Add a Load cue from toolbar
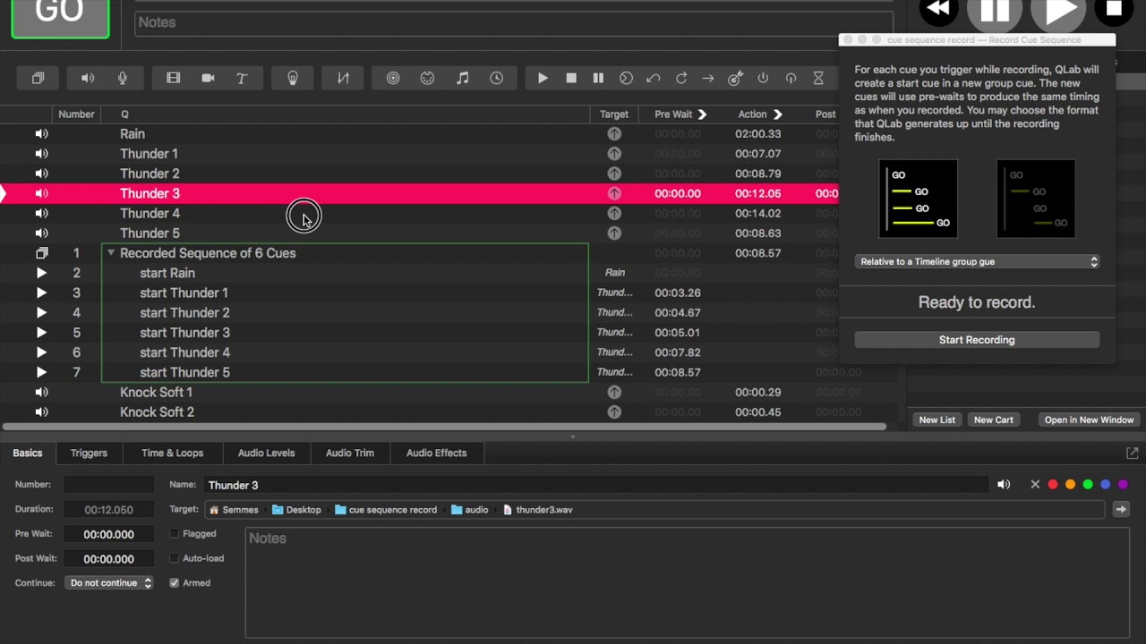1146x644 pixels. [626, 79]
